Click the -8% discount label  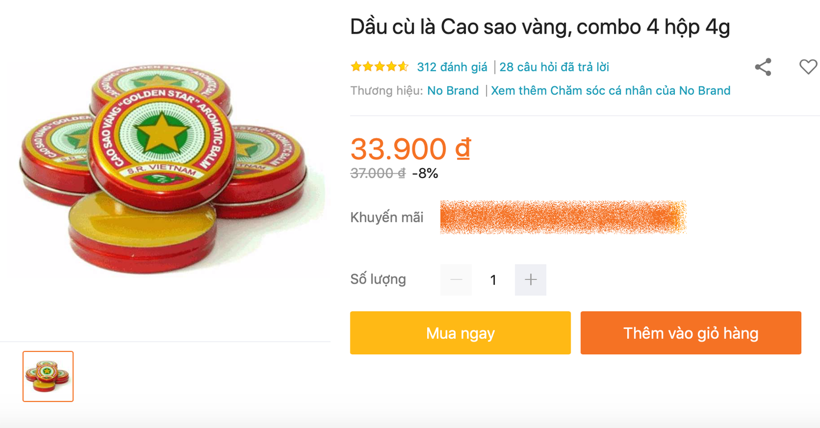425,173
